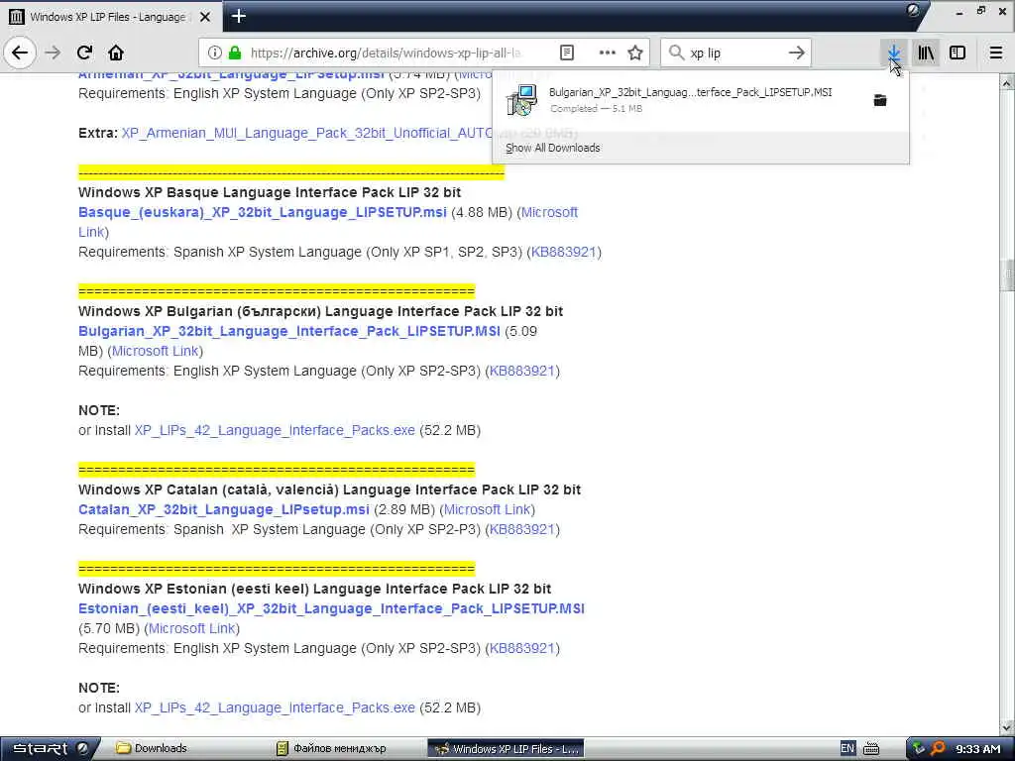Show sidebars toolbar button

958,53
